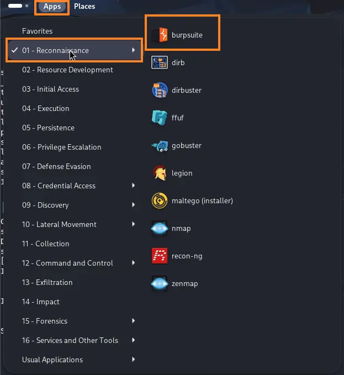Open the Apps menu in top bar

[x=52, y=7]
